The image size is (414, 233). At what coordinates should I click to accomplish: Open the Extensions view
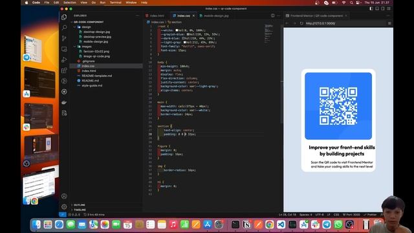click(x=64, y=71)
